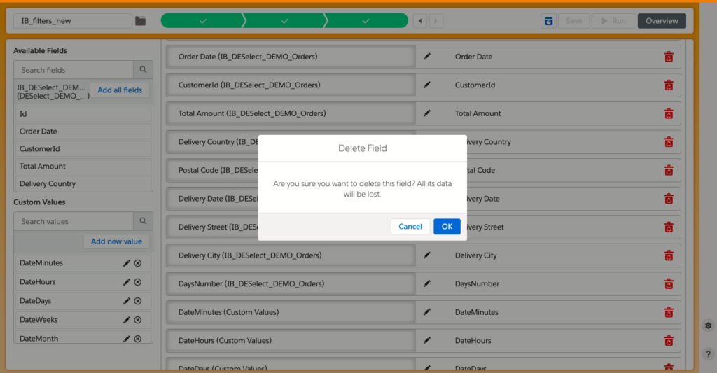Select the first completed step in progress bar
This screenshot has height=373, width=717.
tap(202, 21)
